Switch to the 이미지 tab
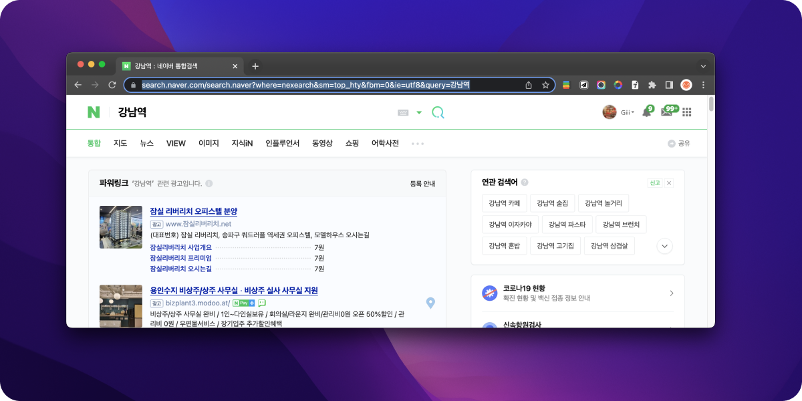The width and height of the screenshot is (802, 401). pyautogui.click(x=209, y=143)
